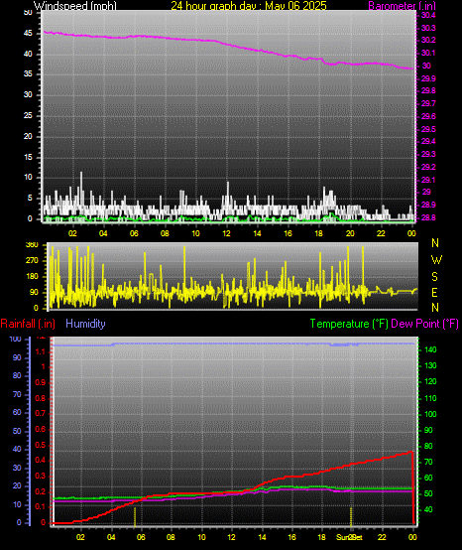Viewport: 462px width, 550px height.
Task: Click the 'Dew Point (°F)' legend label
Action: [424, 324]
